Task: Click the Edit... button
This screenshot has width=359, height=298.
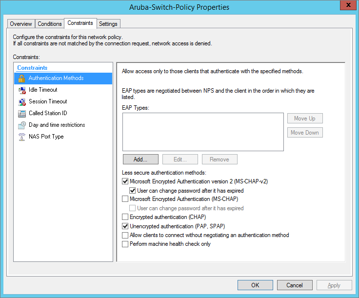Action: point(180,159)
